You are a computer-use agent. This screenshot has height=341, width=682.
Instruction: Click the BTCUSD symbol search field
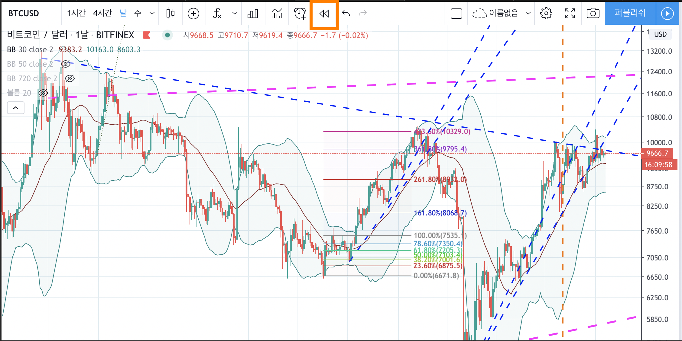click(24, 14)
